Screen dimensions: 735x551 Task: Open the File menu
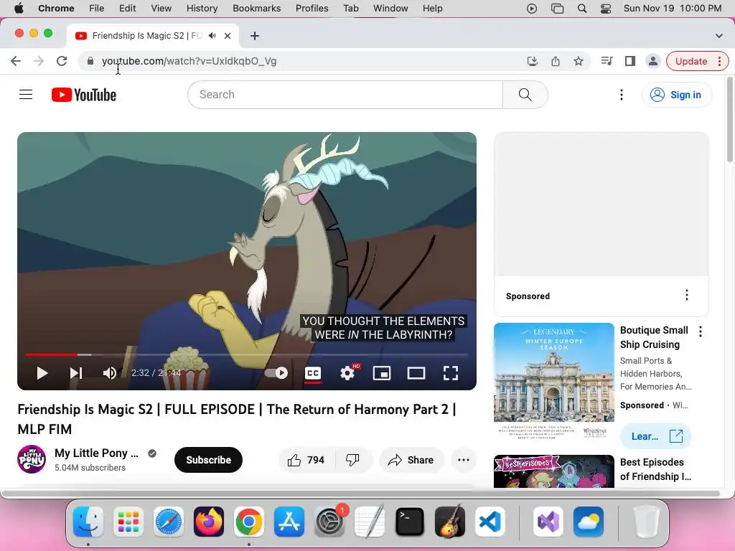pyautogui.click(x=97, y=9)
